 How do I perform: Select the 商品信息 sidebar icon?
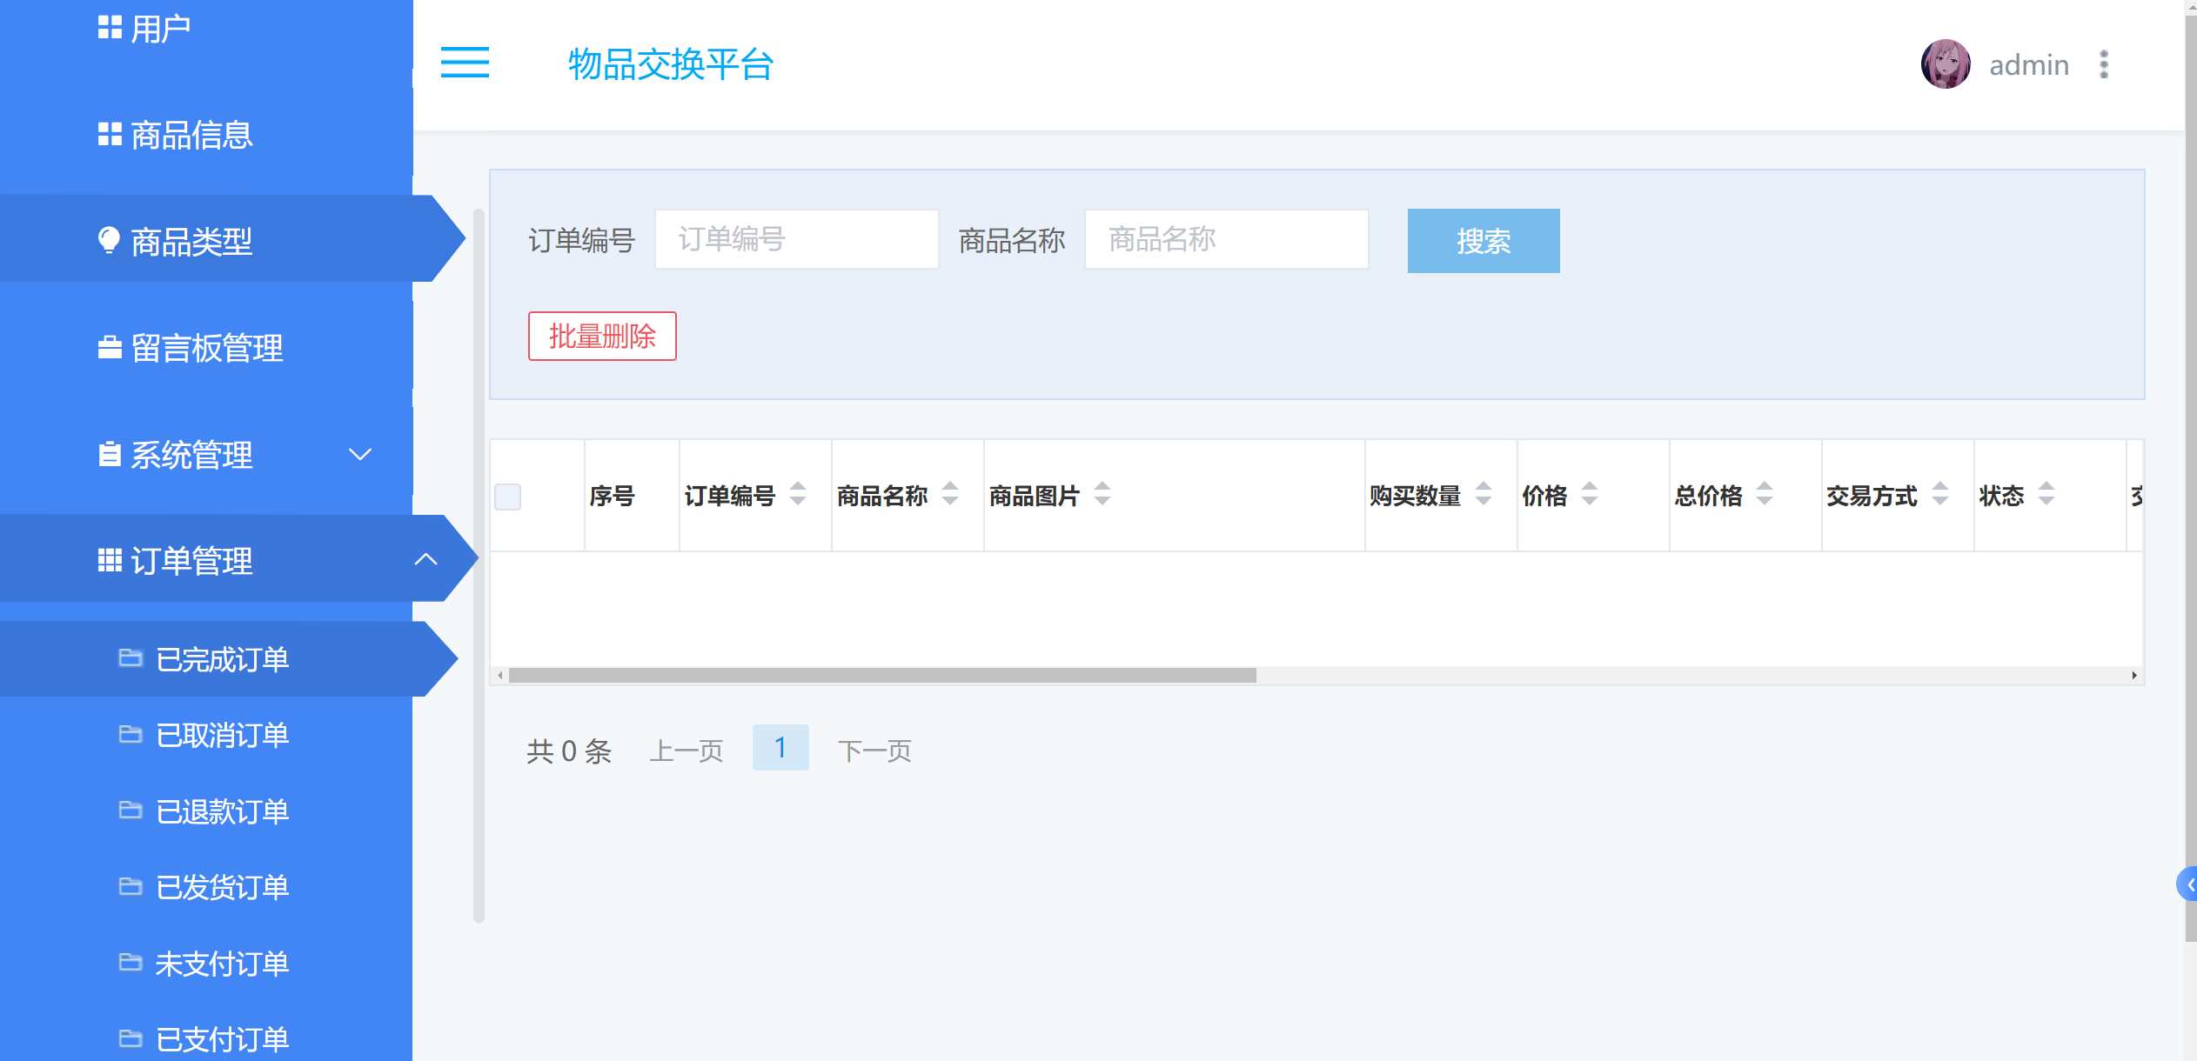108,136
